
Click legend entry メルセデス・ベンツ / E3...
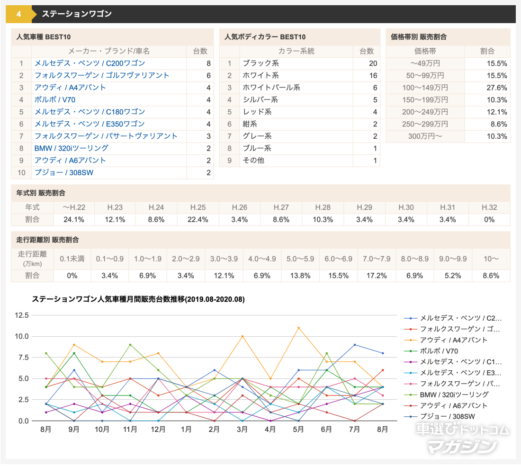click(453, 373)
